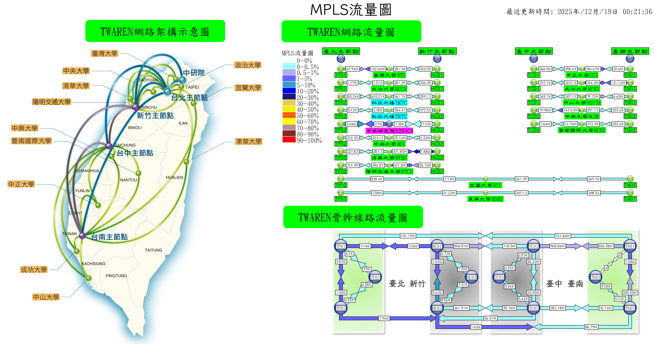The image size is (654, 344).
Task: Click the 東華大學NDHU green label
Action: [485, 199]
